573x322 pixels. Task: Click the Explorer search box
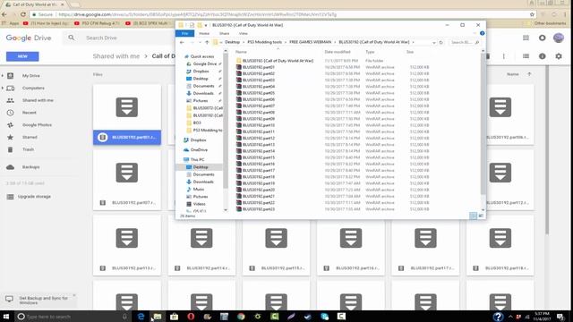click(464, 42)
